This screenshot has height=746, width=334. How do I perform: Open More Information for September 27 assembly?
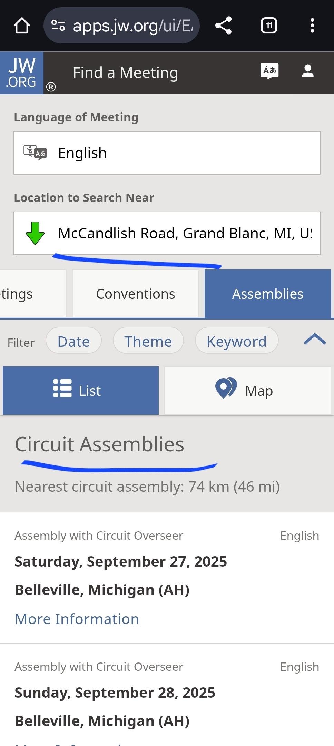(x=77, y=619)
